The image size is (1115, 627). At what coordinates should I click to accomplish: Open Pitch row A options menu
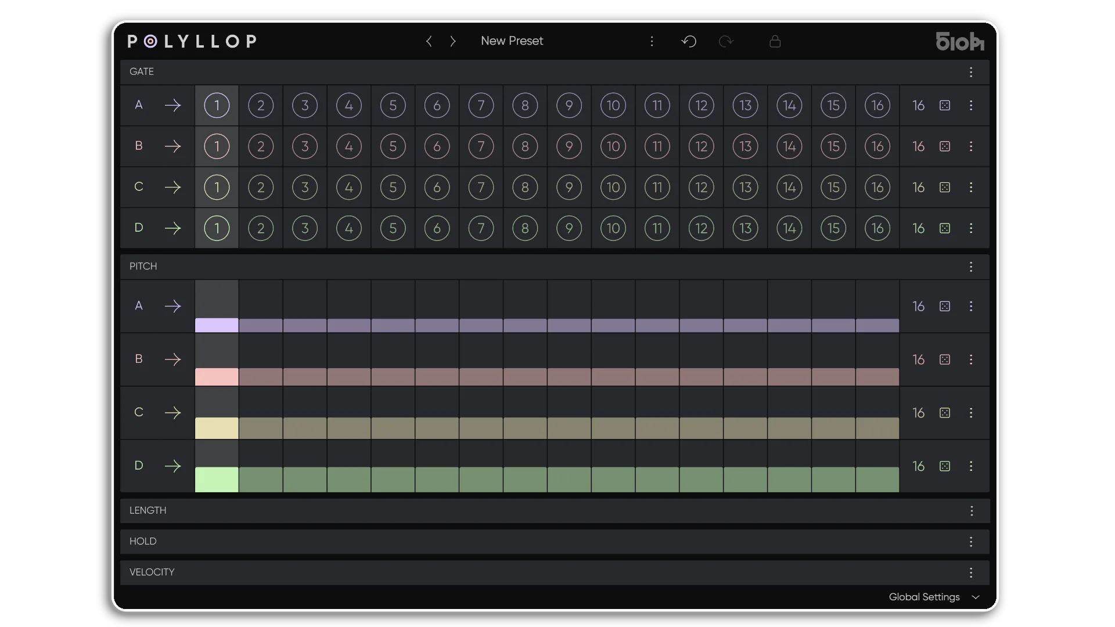point(971,306)
